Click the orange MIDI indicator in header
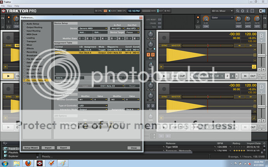 click(x=105, y=11)
